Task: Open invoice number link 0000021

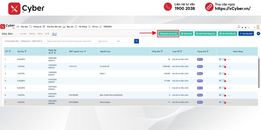Action: [51, 75]
